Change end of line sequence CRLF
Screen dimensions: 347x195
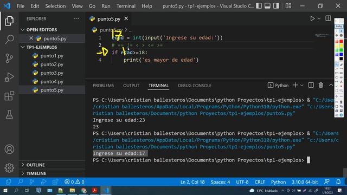[259, 182]
